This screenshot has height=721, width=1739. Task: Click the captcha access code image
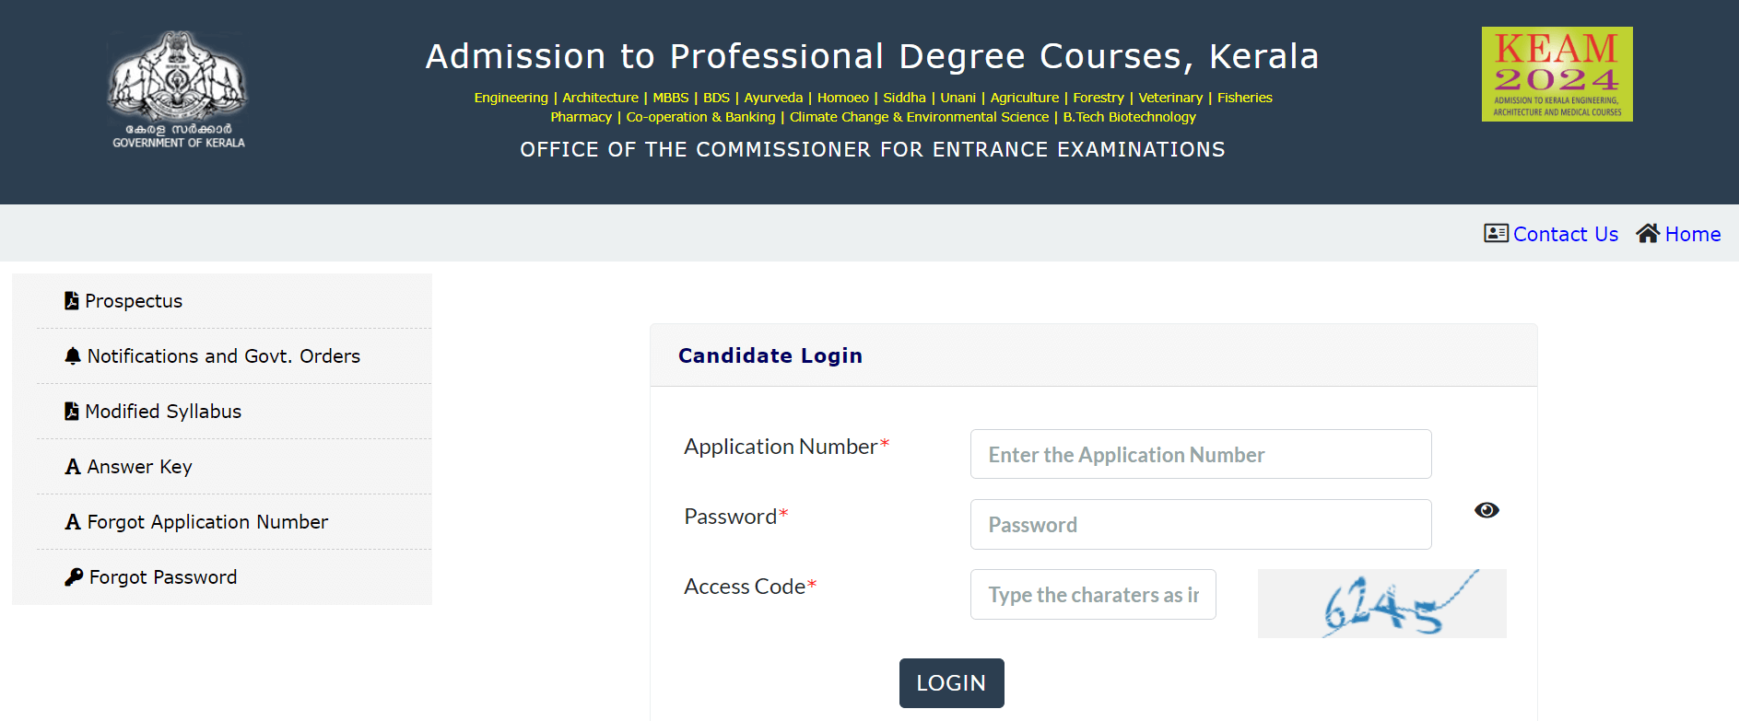[1381, 603]
